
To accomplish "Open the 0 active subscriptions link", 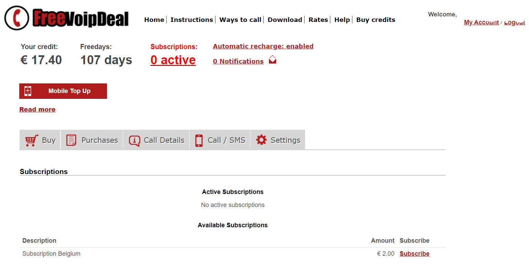I will click(173, 60).
